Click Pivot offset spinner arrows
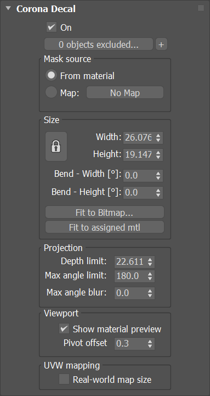The image size is (210, 396). point(150,343)
